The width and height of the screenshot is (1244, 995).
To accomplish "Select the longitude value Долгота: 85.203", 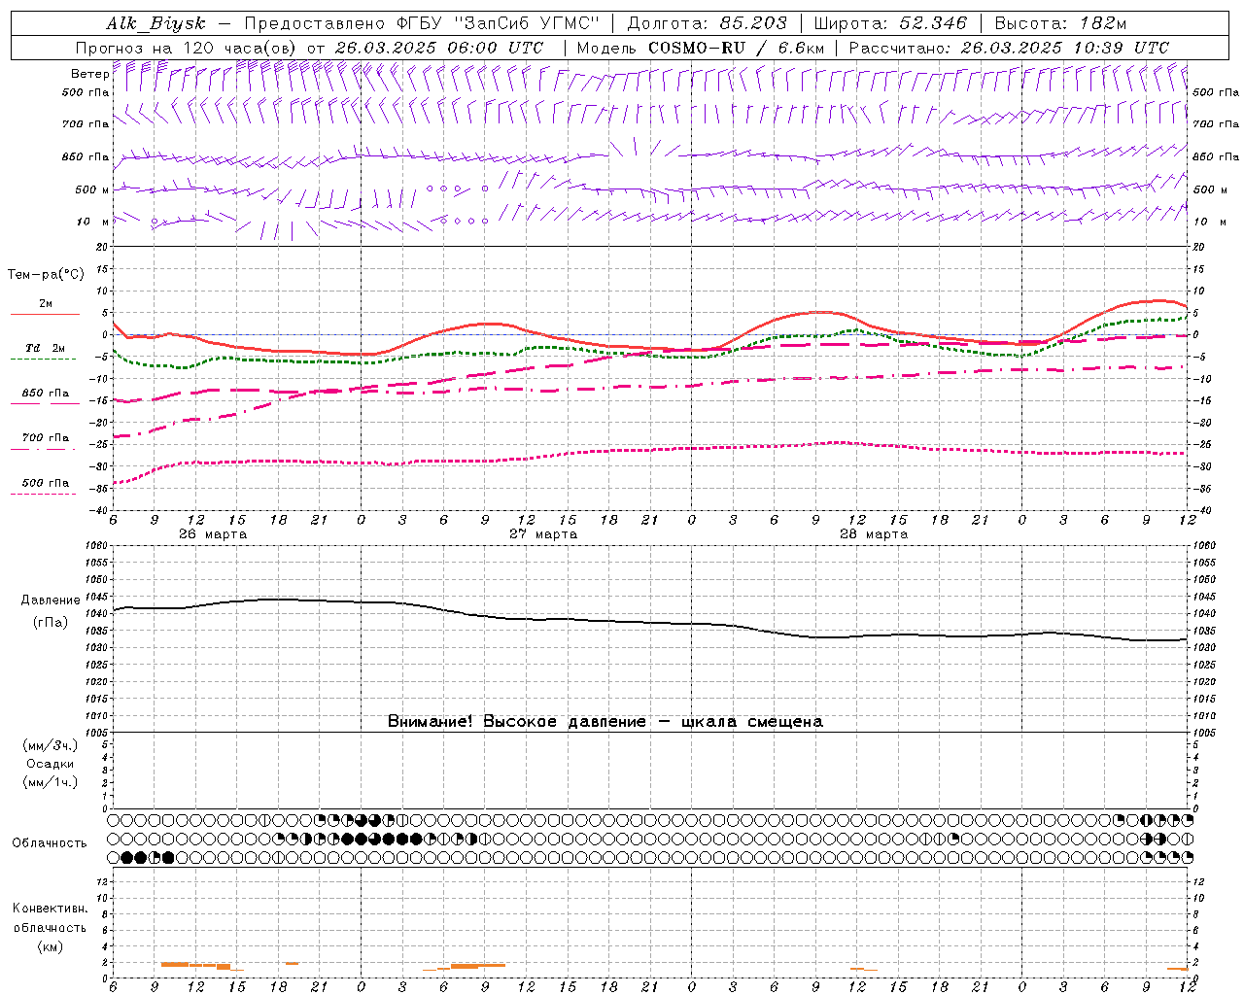I will [707, 23].
